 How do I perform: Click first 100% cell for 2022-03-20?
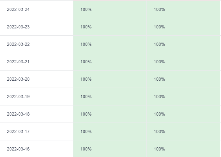[x=110, y=79]
